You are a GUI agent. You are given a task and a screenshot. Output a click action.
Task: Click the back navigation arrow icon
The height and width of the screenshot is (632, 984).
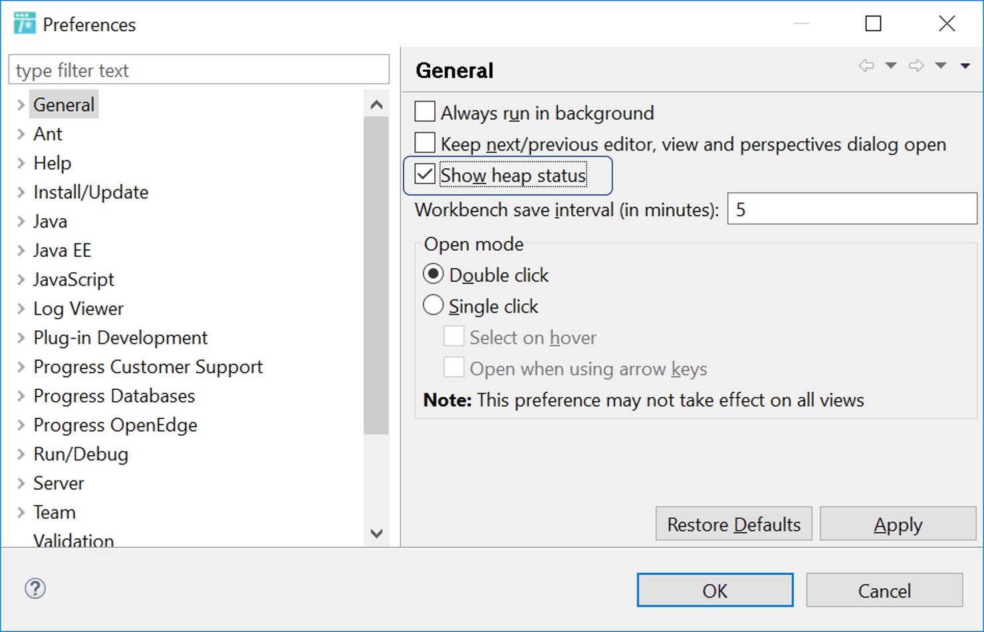(868, 65)
